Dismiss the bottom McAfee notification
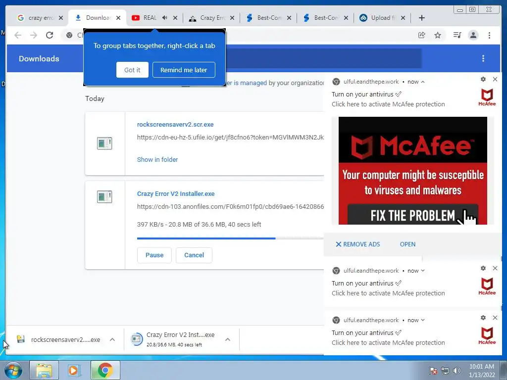The image size is (507, 380). (495, 318)
